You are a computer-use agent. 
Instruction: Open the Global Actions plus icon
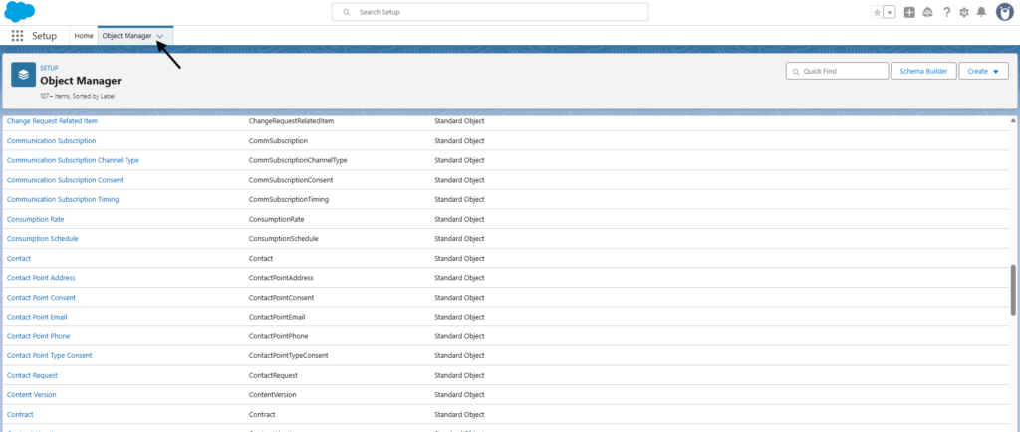pyautogui.click(x=909, y=12)
